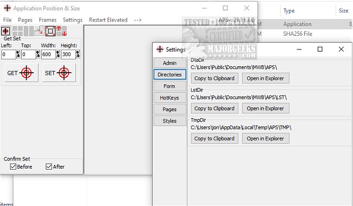Switch to the Directories settings tab

(170, 75)
